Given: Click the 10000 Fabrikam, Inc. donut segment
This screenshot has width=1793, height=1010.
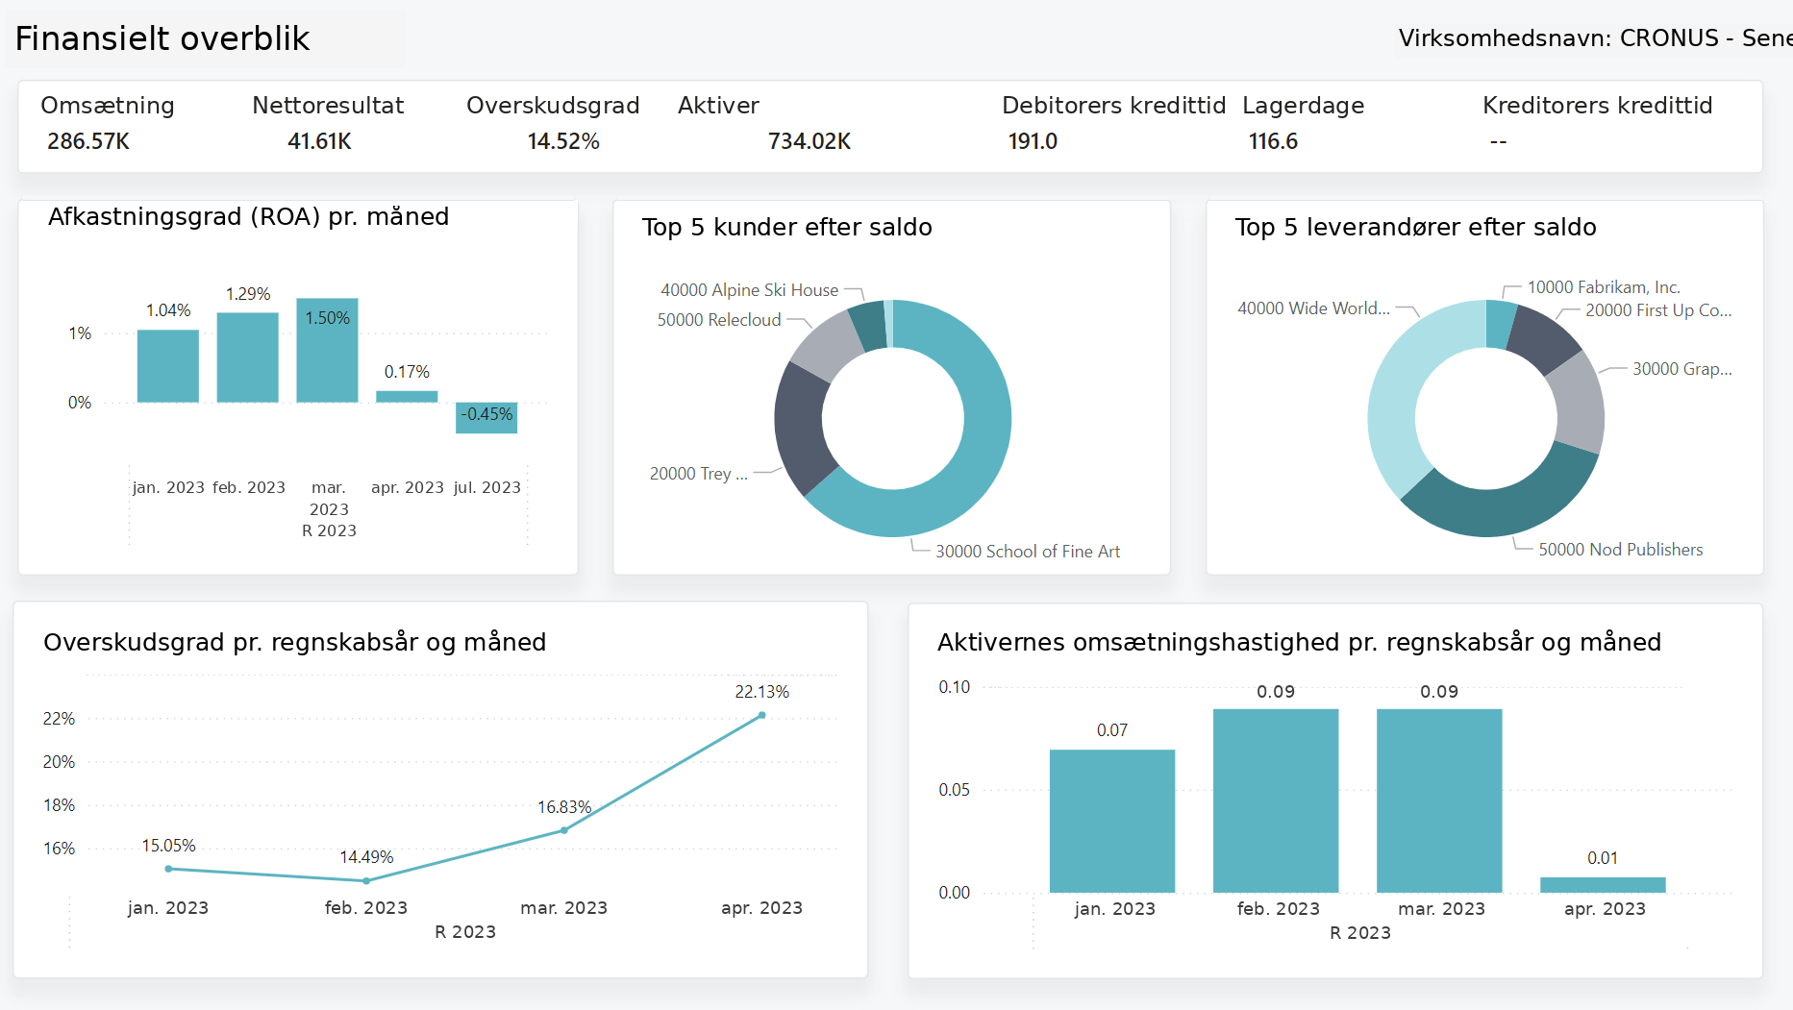Looking at the screenshot, I should pos(1499,324).
